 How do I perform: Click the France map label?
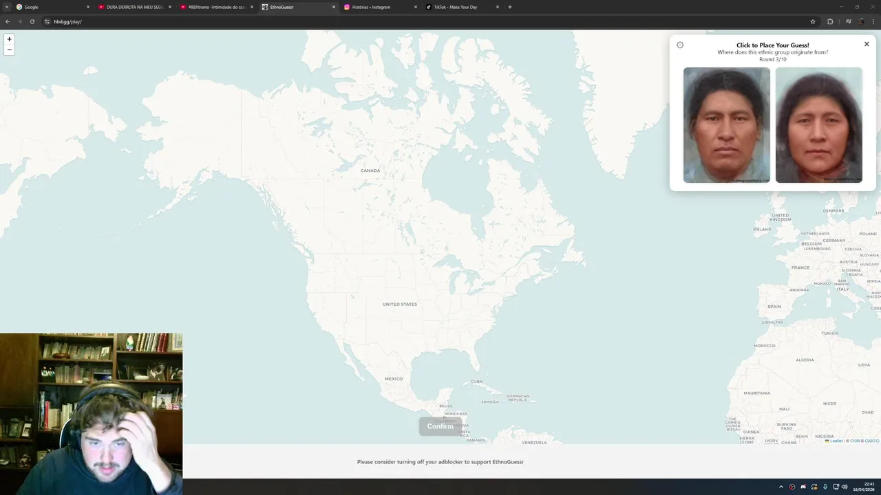pyautogui.click(x=800, y=267)
